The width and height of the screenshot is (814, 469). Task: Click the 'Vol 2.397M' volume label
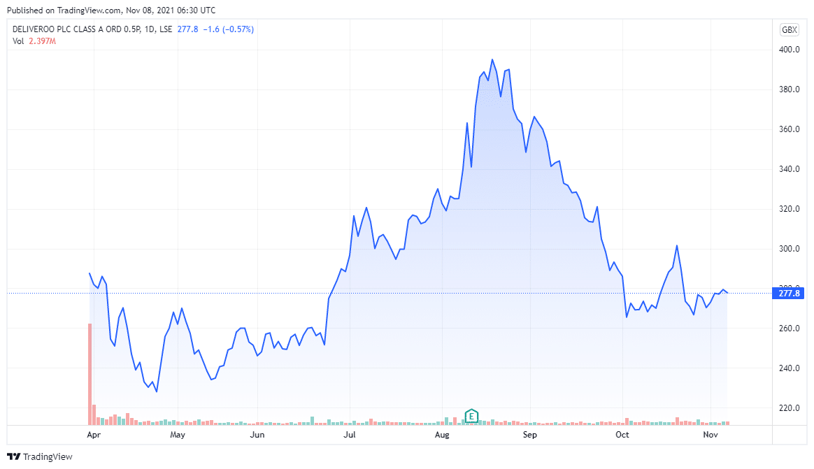pos(34,41)
